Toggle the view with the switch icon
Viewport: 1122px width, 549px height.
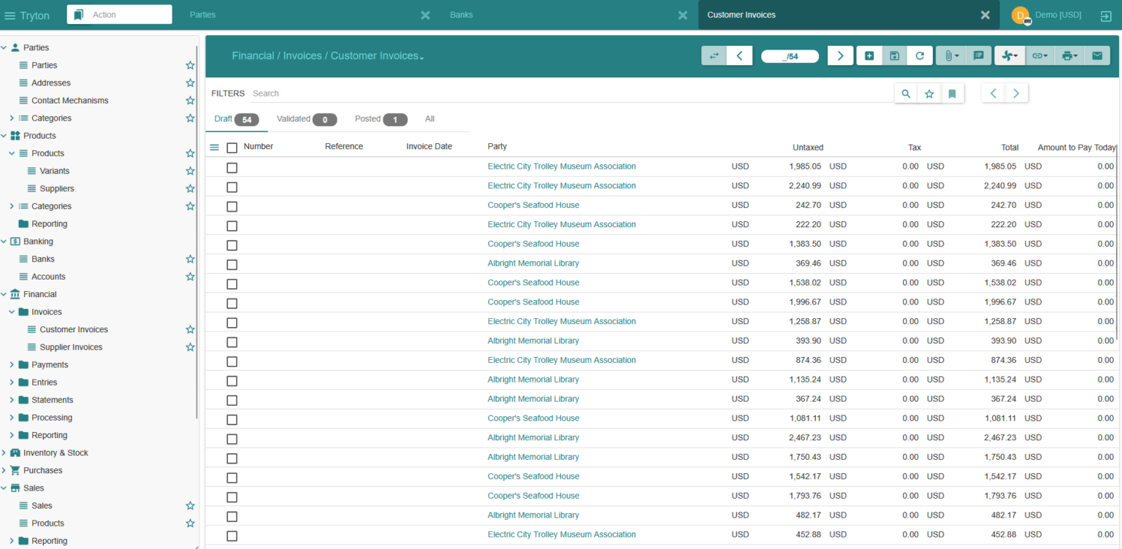tap(714, 55)
